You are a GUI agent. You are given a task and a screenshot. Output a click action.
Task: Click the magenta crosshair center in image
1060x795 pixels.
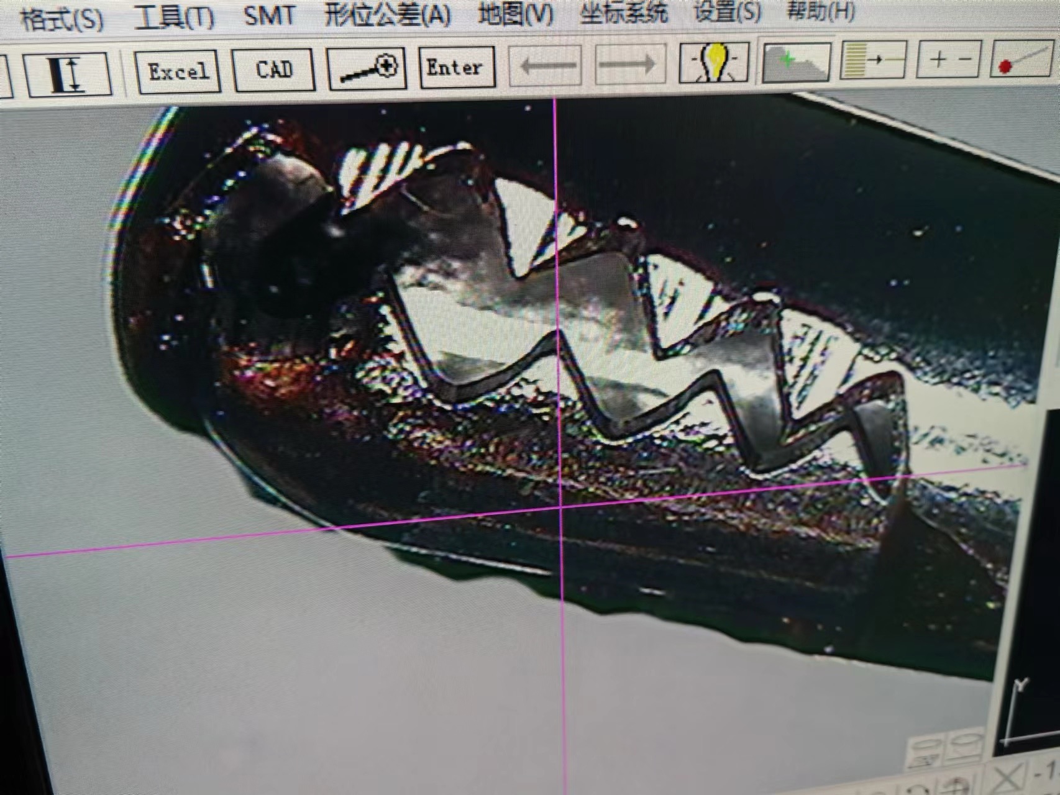pos(562,506)
